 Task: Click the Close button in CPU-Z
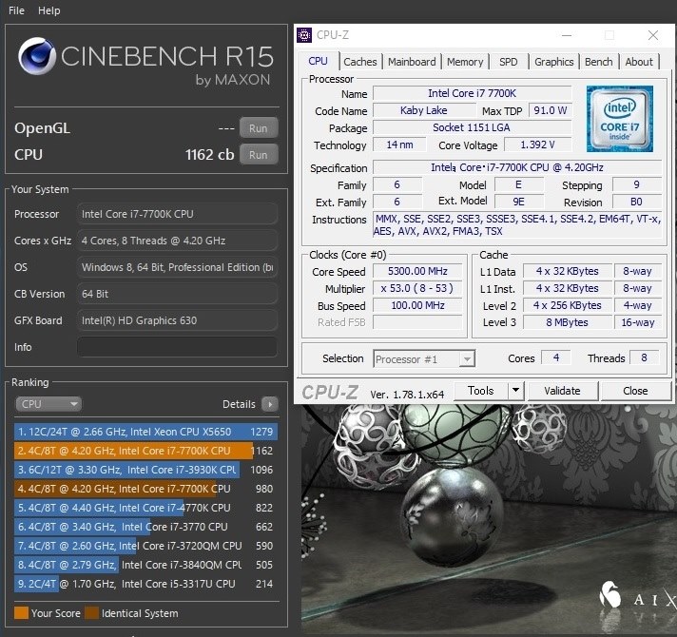[635, 390]
